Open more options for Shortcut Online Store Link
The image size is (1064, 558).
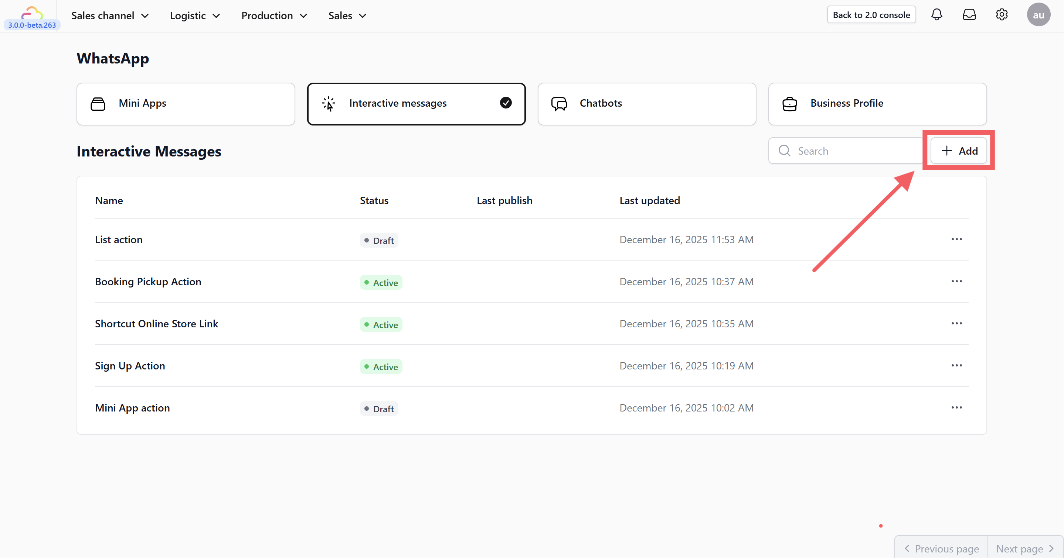[956, 323]
